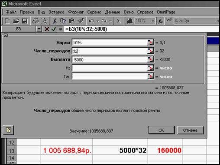Screen dimensions: 220x165
Task: Click the Open file folder icon
Action: click(x=16, y=21)
